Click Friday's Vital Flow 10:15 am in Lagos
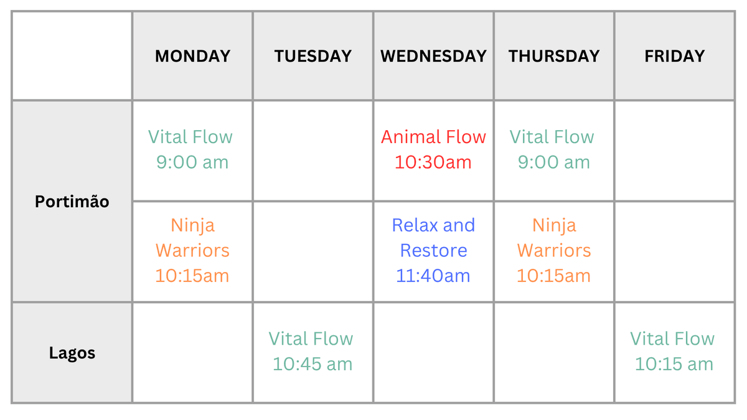Screen dimensions: 747x420 [x=674, y=352]
